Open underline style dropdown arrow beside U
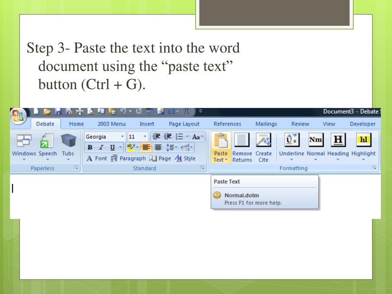This screenshot has width=392, height=294. pyautogui.click(x=120, y=147)
